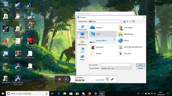The width and height of the screenshot is (172, 96).
Task: Select Accès rapide in the places bar
Action: (83, 28)
